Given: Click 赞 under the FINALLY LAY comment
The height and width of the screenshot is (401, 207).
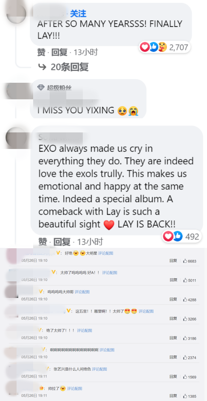Looking at the screenshot, I should coord(41,52).
